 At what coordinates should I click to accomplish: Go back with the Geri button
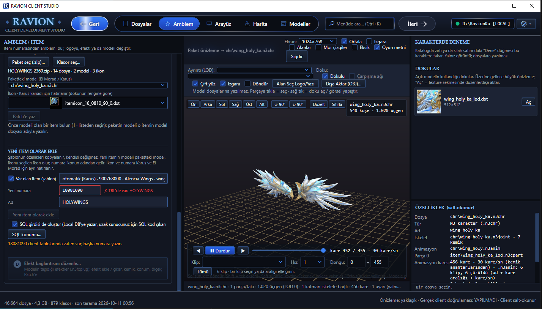pyautogui.click(x=90, y=24)
